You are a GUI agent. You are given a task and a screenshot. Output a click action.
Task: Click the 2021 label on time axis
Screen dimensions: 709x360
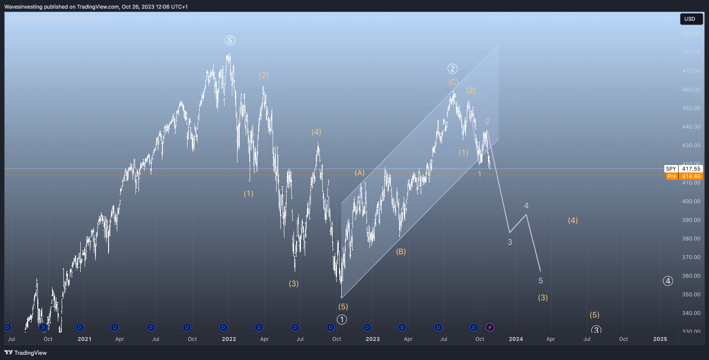(x=84, y=339)
